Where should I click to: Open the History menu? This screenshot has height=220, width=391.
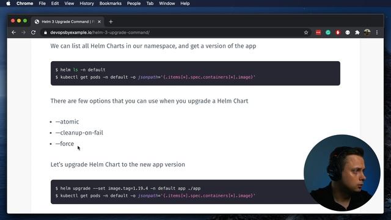(x=87, y=4)
